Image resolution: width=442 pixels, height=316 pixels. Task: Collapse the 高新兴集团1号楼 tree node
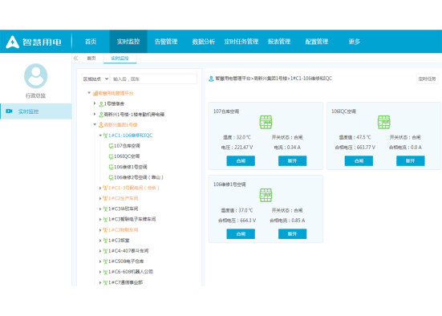[95, 124]
